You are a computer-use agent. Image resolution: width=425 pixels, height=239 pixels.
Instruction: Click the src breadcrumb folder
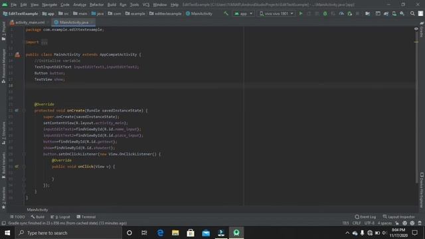[64, 13]
